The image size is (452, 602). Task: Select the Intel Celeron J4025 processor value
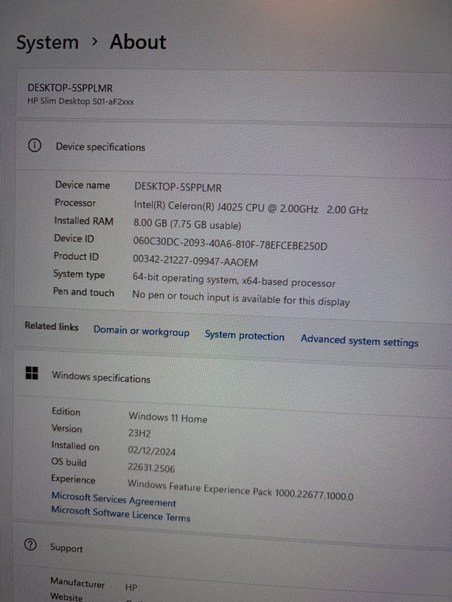(x=251, y=207)
